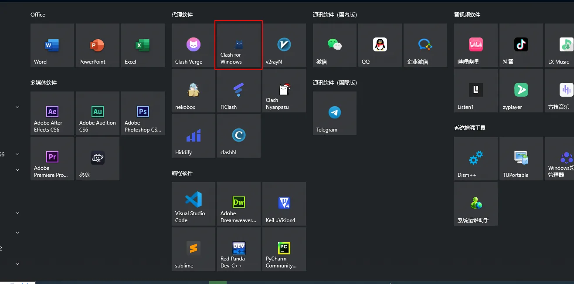This screenshot has height=284, width=574.
Task: Open the 企业微信 tile
Action: [x=425, y=45]
